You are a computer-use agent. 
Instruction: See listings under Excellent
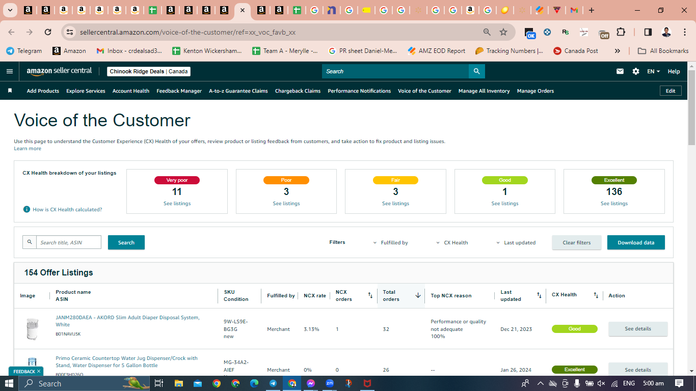click(x=614, y=204)
